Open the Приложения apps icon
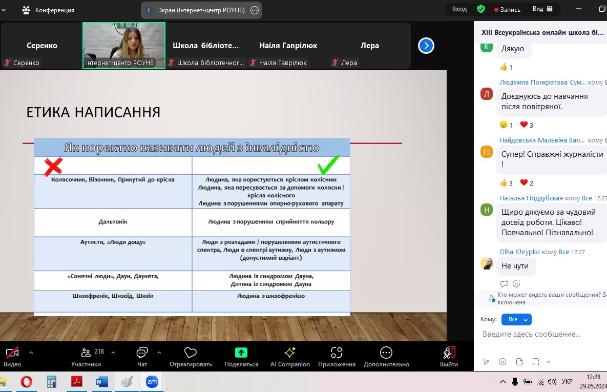Viewport: 607px width, 392px height. [337, 353]
